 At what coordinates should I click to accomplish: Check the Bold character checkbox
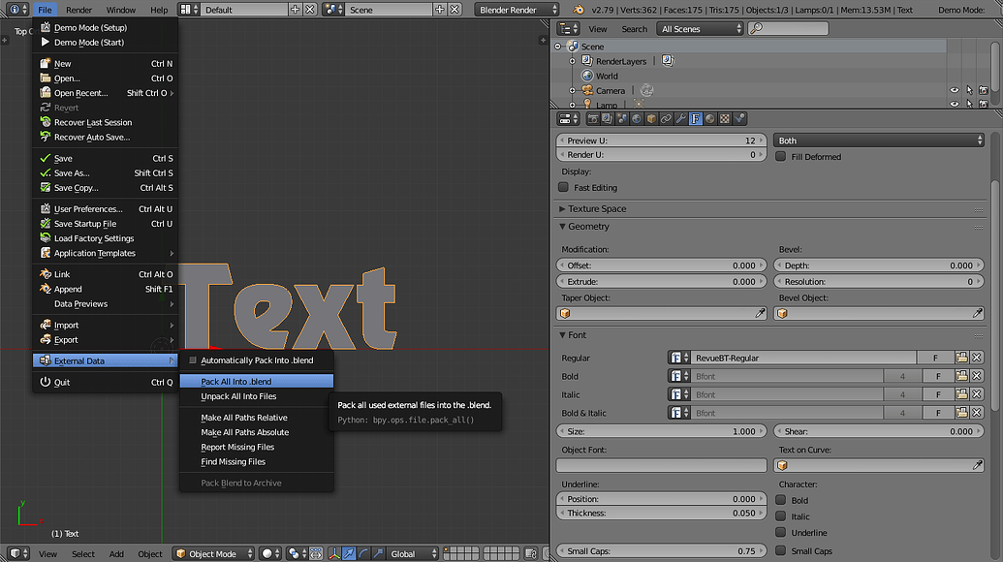click(780, 500)
